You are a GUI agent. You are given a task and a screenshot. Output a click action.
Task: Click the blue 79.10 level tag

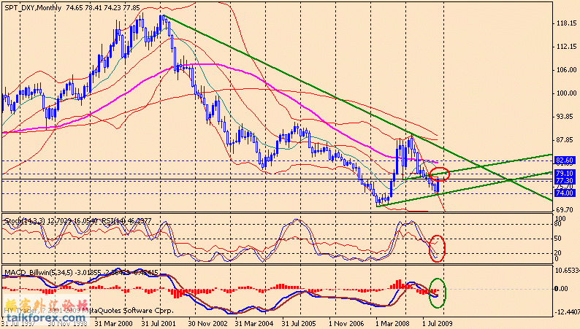[565, 173]
